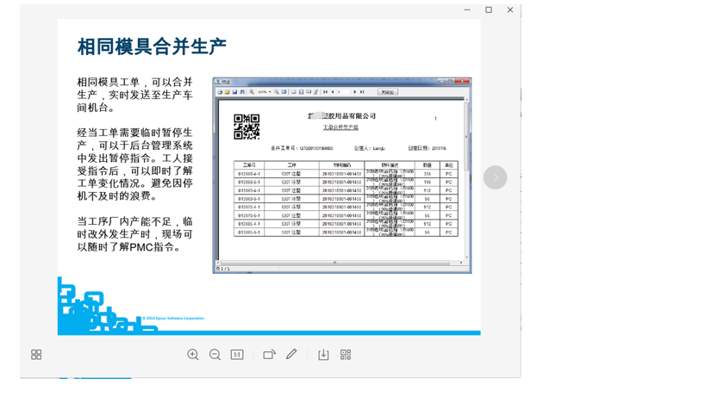This screenshot has height=403, width=718.
Task: Click the page number field in preview
Action: [343, 92]
